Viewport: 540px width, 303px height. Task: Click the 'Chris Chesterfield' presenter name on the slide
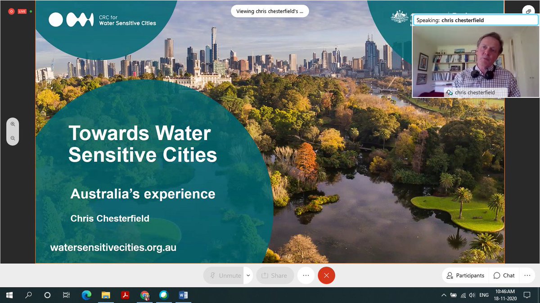coord(110,219)
